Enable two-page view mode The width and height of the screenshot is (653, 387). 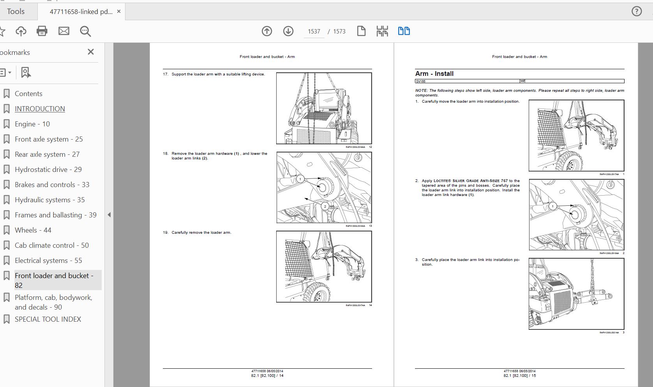pos(404,31)
